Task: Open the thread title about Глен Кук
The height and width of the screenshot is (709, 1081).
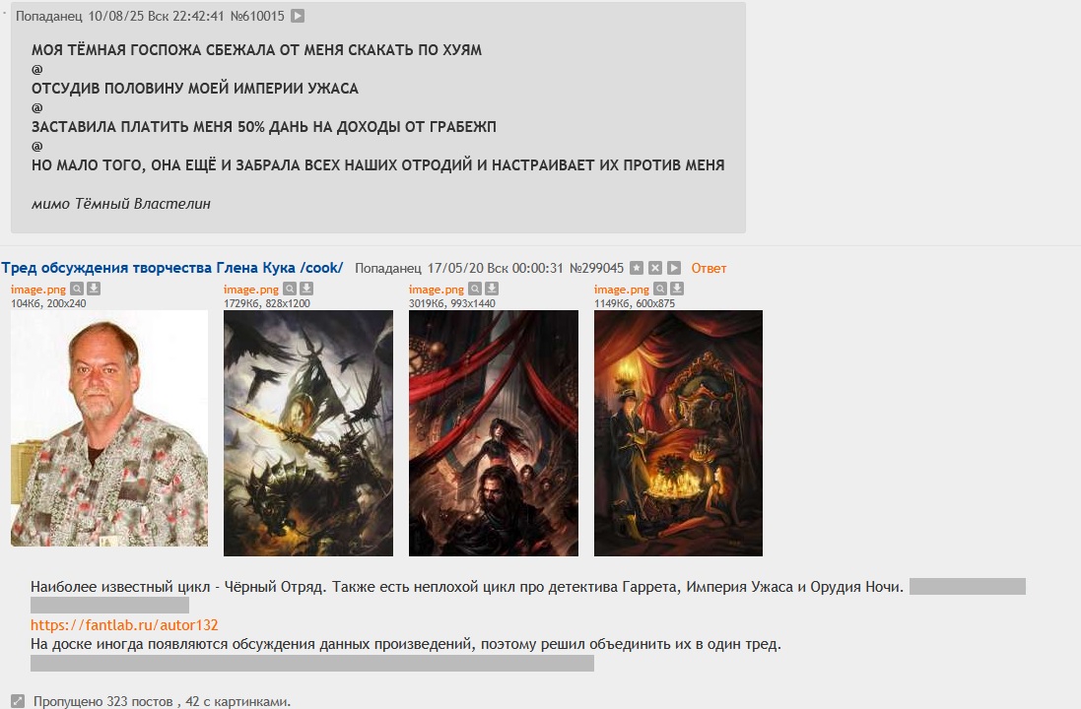Action: click(171, 268)
